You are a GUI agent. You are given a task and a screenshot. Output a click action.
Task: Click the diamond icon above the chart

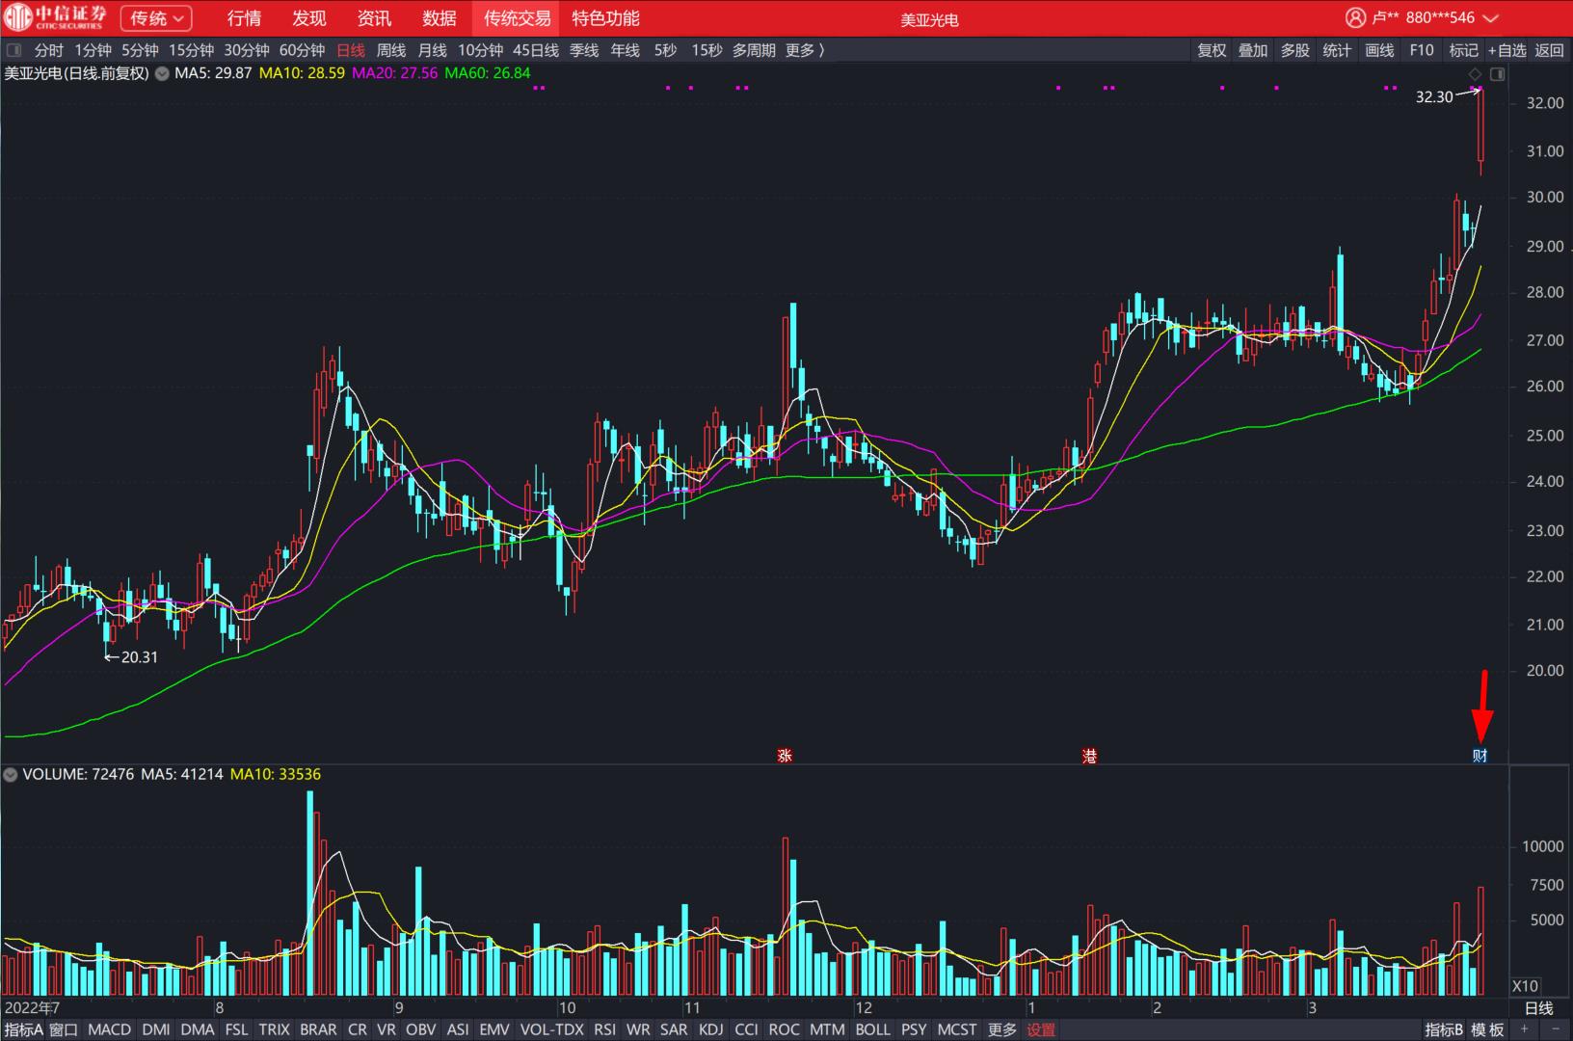[1475, 74]
